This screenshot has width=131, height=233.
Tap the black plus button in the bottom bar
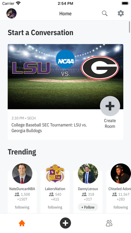coord(65,223)
